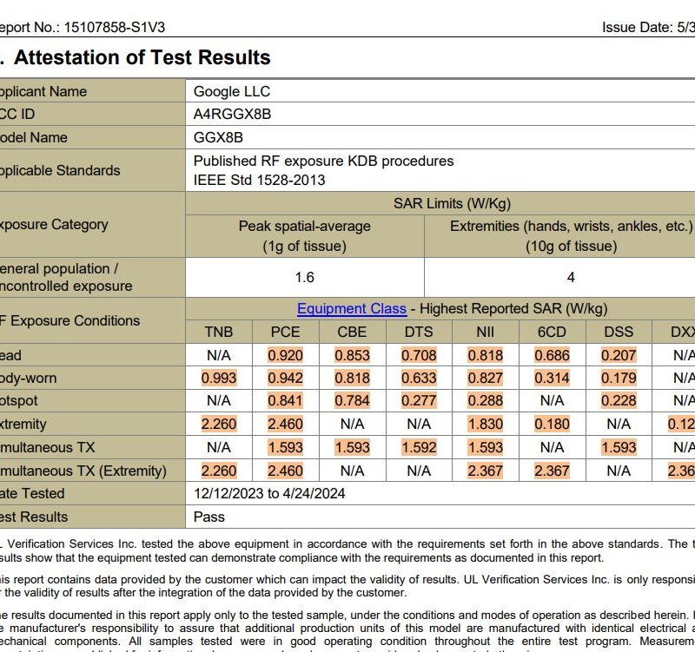Select the 1.6 SAR limit value
Screen dimensions: 695x652
(x=304, y=278)
